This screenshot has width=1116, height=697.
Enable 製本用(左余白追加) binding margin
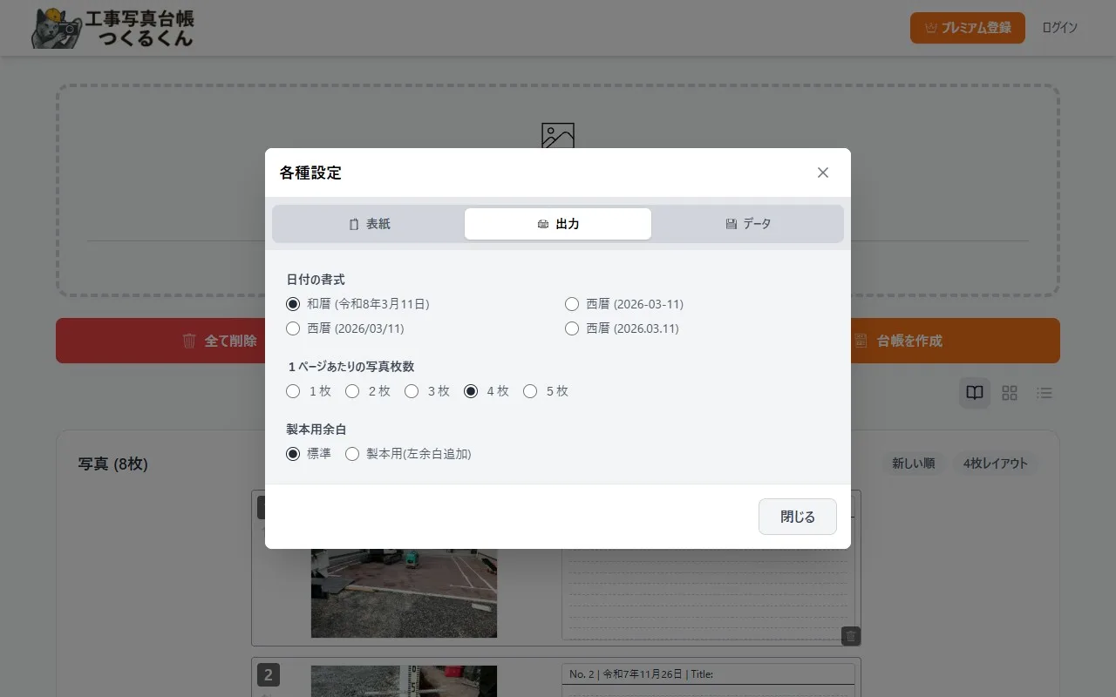pos(352,454)
